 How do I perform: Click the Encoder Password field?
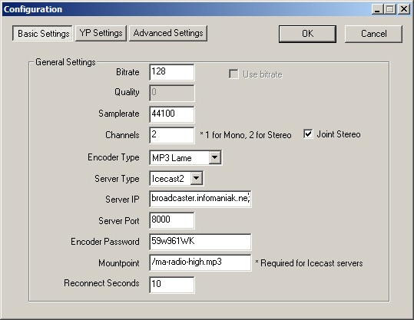coord(200,242)
